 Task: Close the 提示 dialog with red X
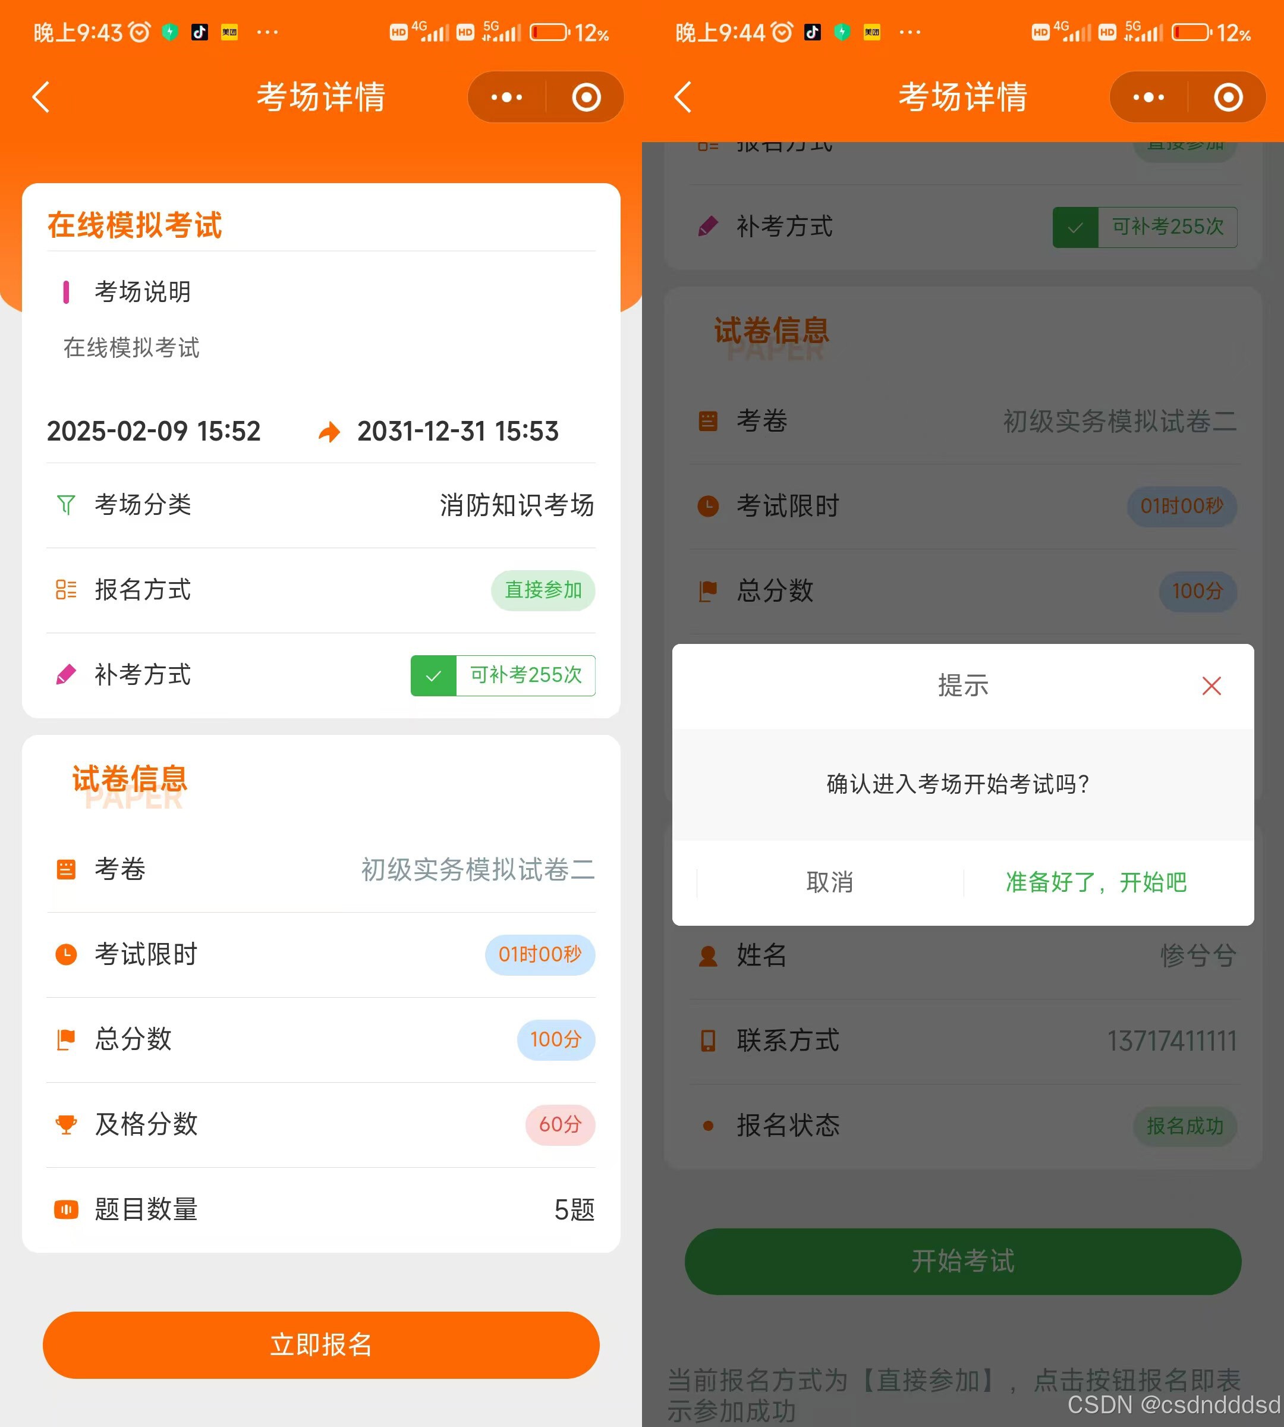coord(1211,686)
